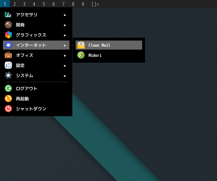The image size is (217, 181).
Task: Open the 設定 menu entry
Action: pyautogui.click(x=36, y=65)
